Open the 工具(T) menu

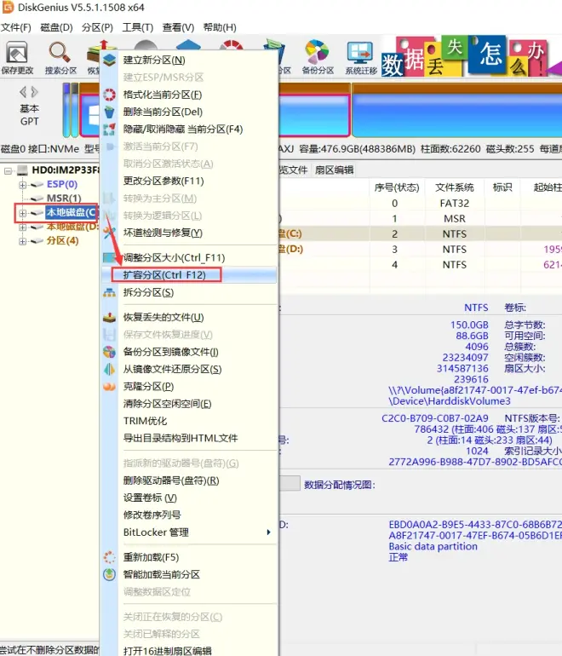tap(138, 27)
